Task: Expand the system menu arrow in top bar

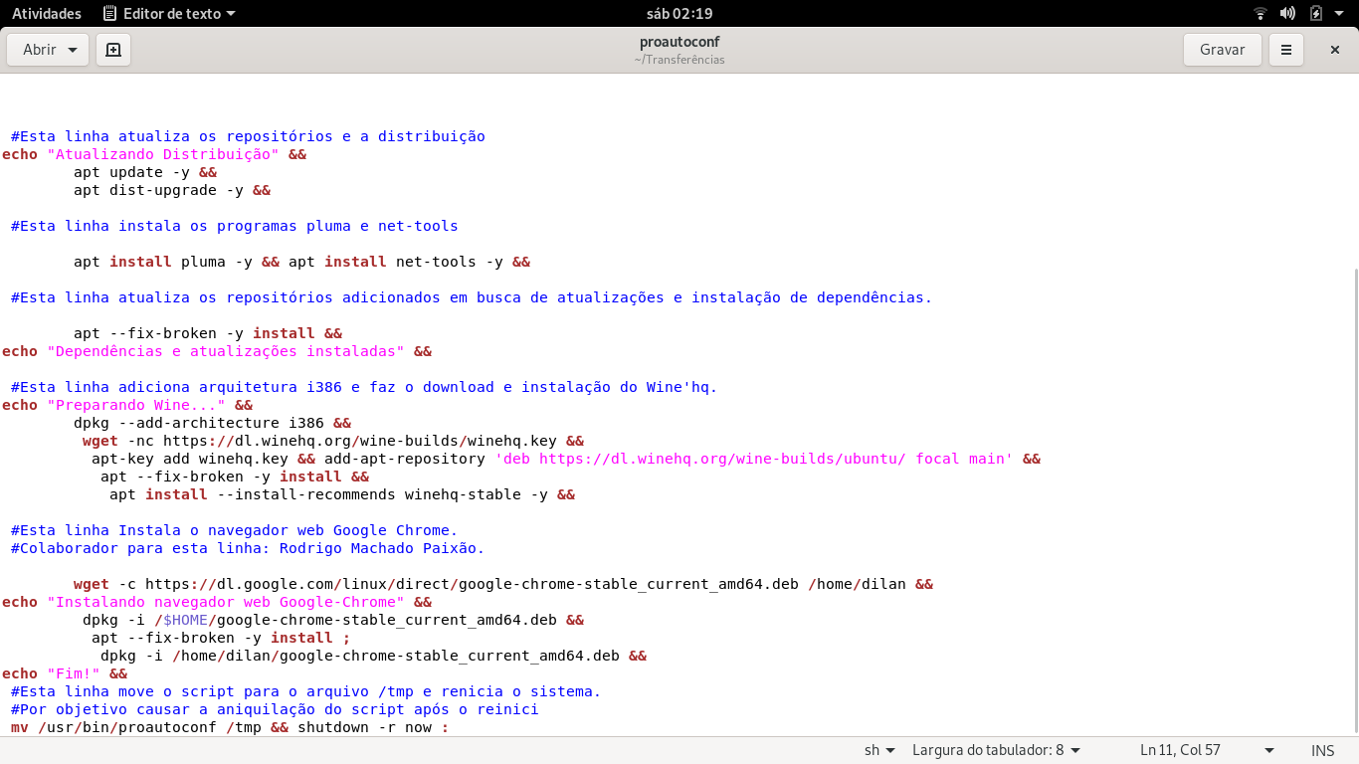Action: pyautogui.click(x=1341, y=14)
